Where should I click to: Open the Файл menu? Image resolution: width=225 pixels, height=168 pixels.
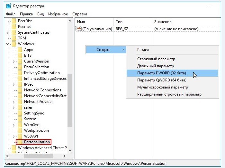(11, 14)
